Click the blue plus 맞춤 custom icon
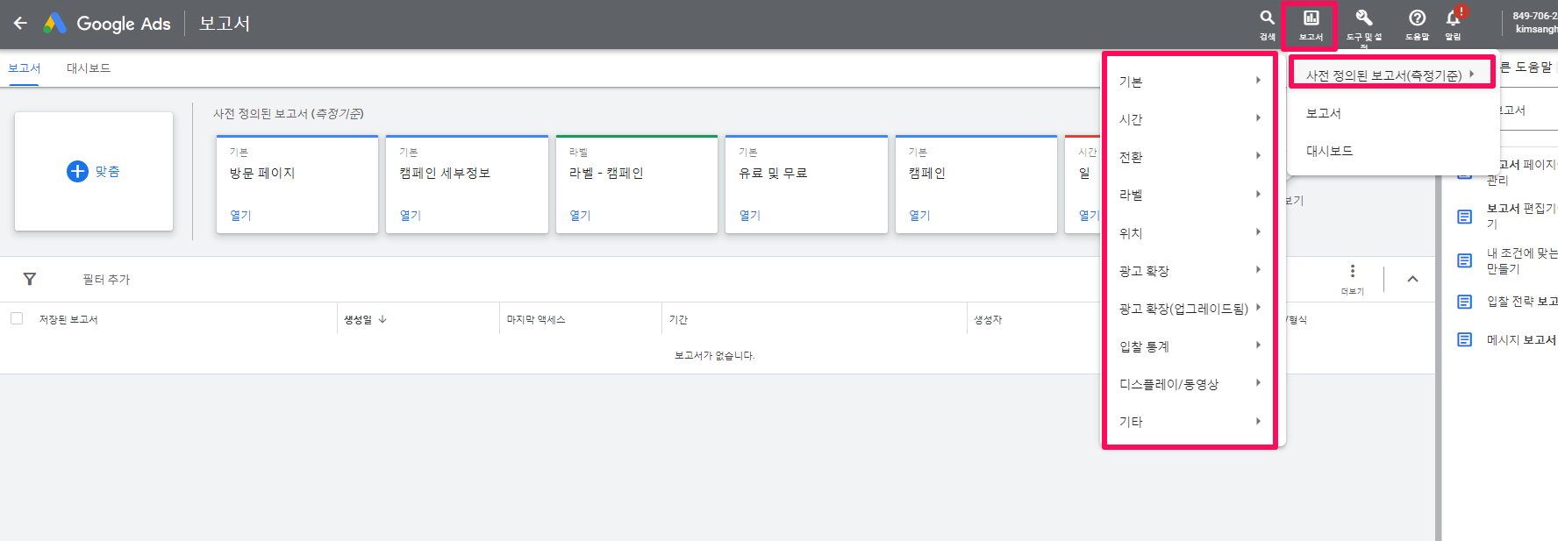The image size is (1558, 541). coord(77,171)
